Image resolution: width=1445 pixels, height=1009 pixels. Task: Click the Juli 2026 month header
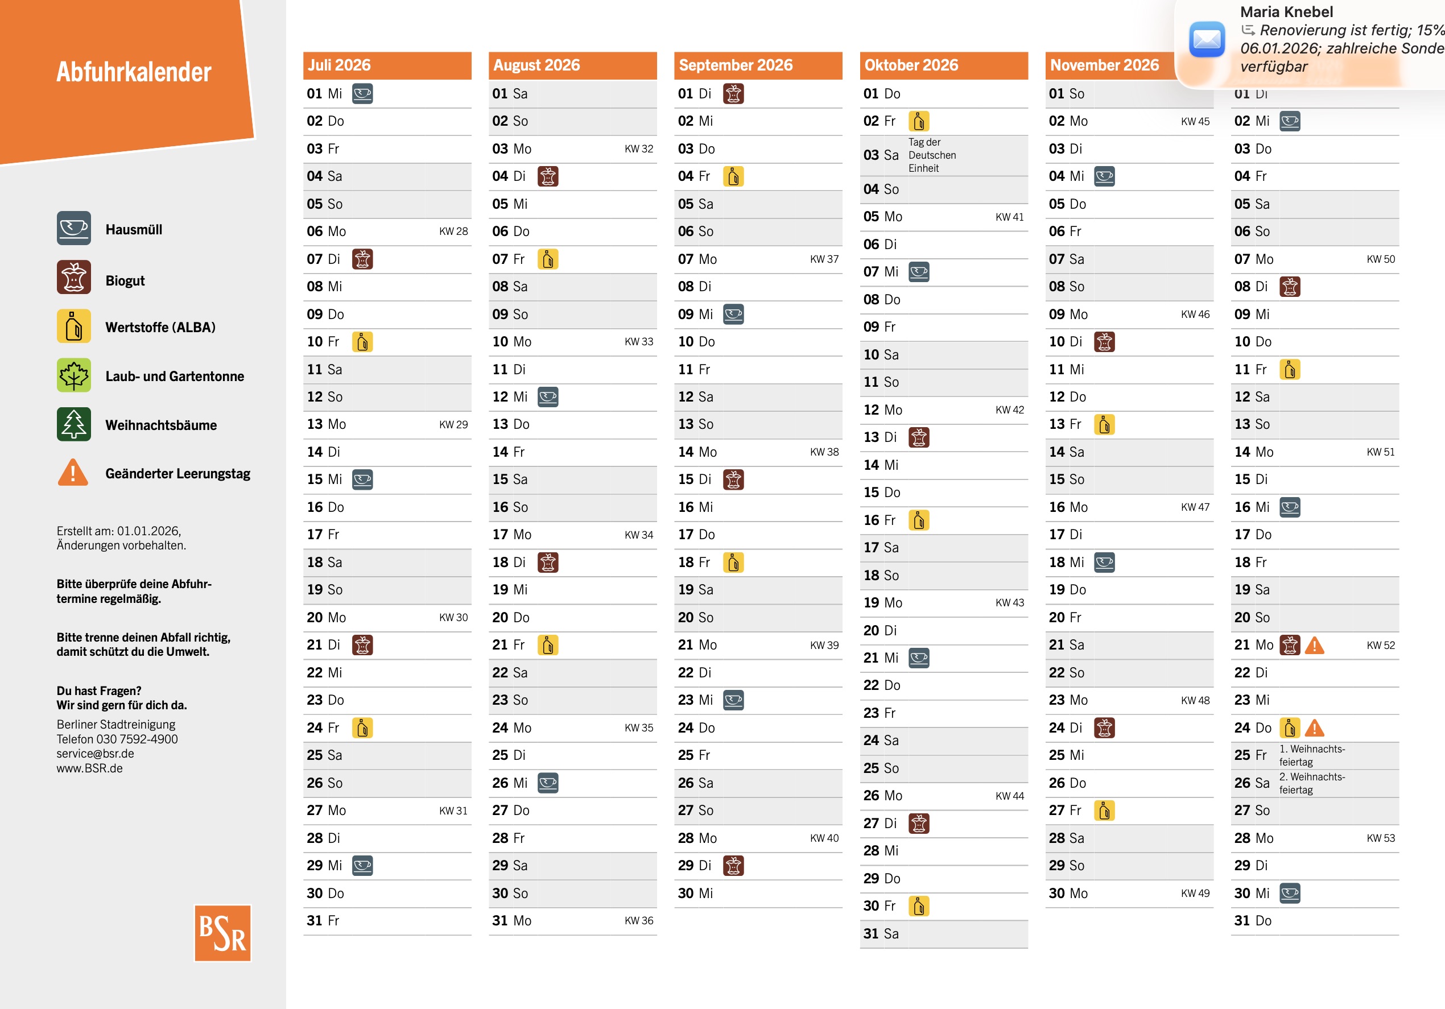[x=386, y=65]
